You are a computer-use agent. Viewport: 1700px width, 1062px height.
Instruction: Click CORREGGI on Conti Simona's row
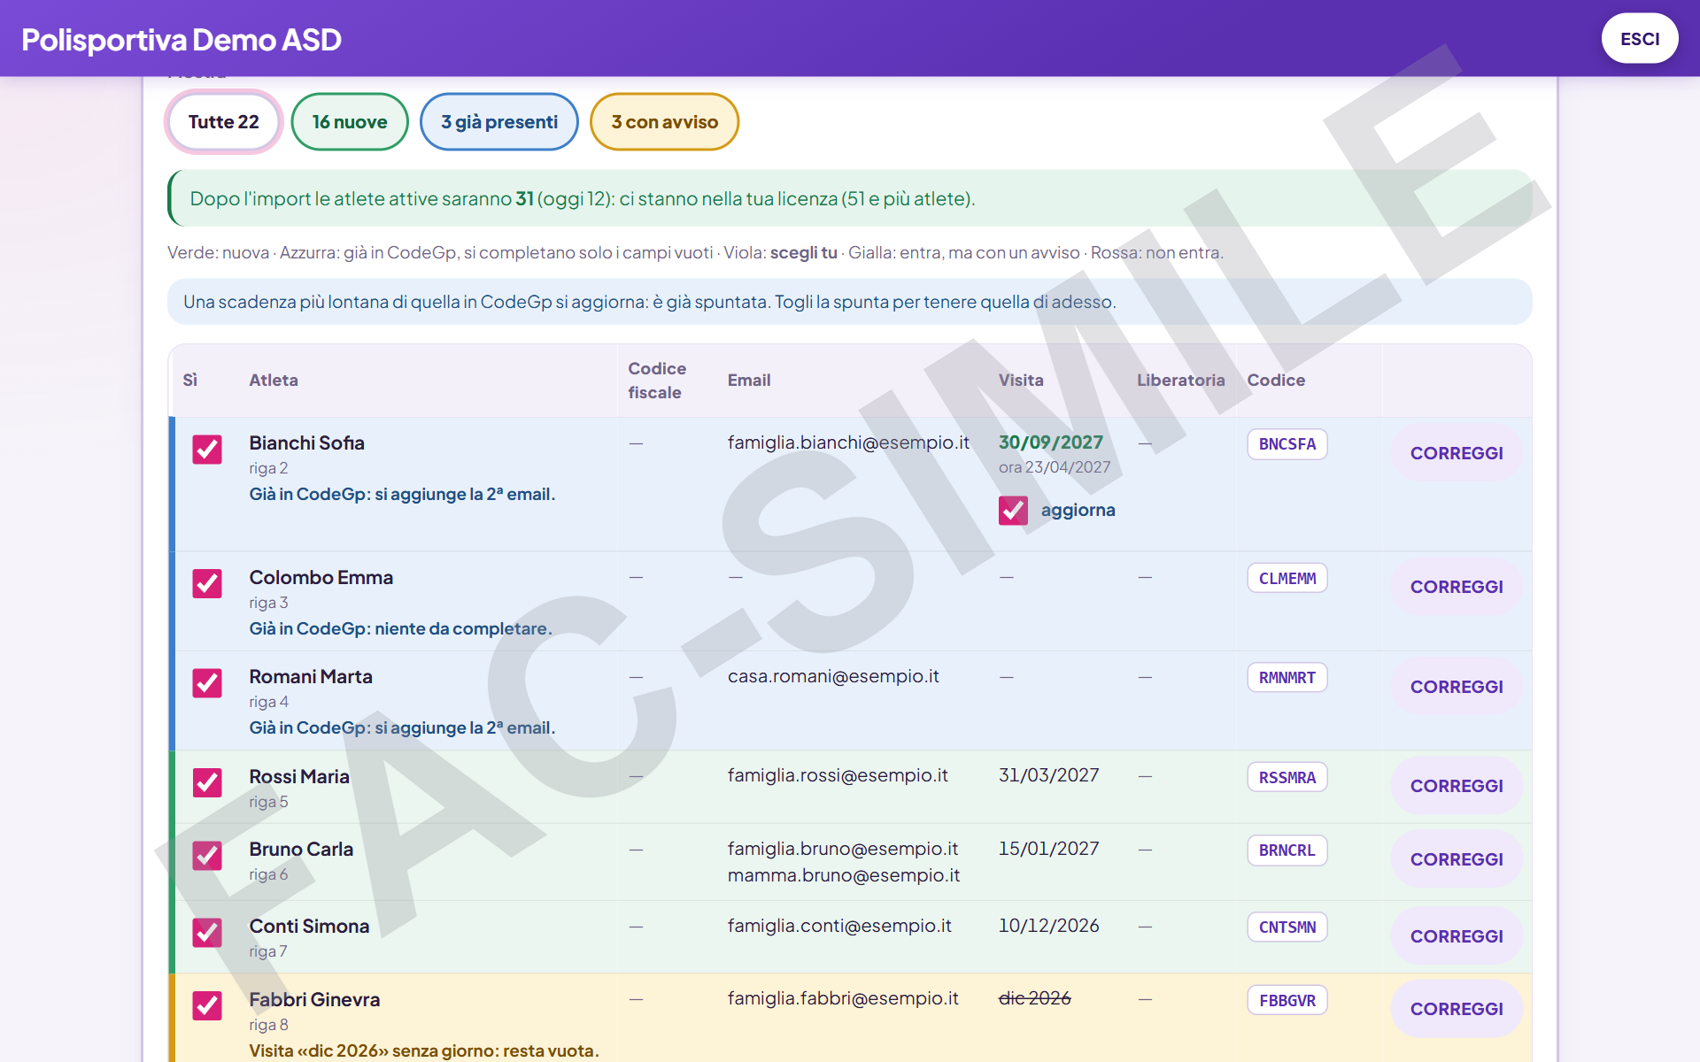1457,936
